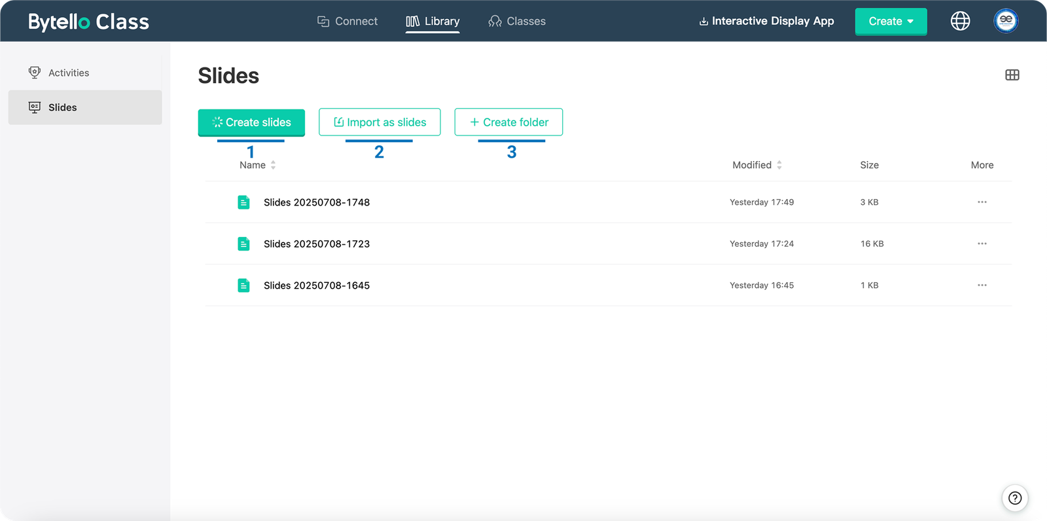The width and height of the screenshot is (1047, 521).
Task: Click file icon for Slides 20250708-1748
Action: click(243, 202)
